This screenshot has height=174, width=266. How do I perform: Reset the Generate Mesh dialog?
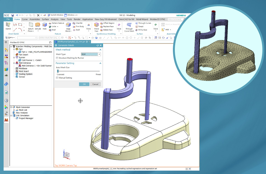98,45
